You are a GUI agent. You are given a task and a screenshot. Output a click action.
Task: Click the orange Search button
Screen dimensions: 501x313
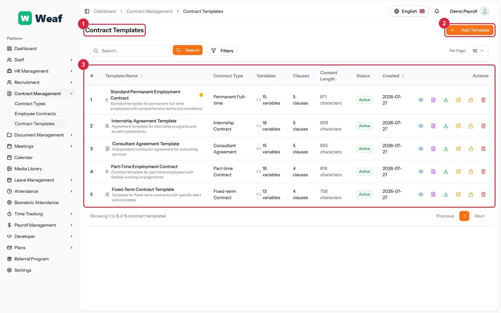(x=188, y=50)
